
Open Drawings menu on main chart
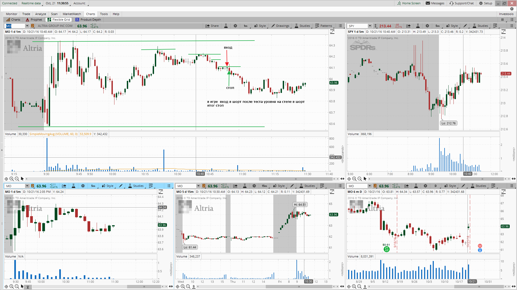click(280, 26)
